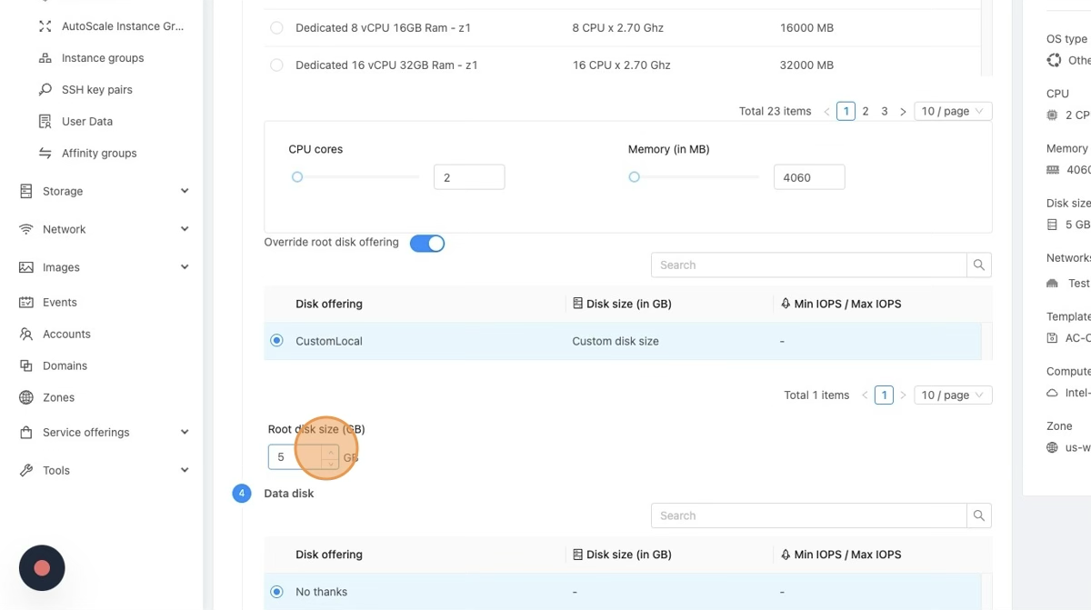Expand the Service offerings menu

coord(104,433)
